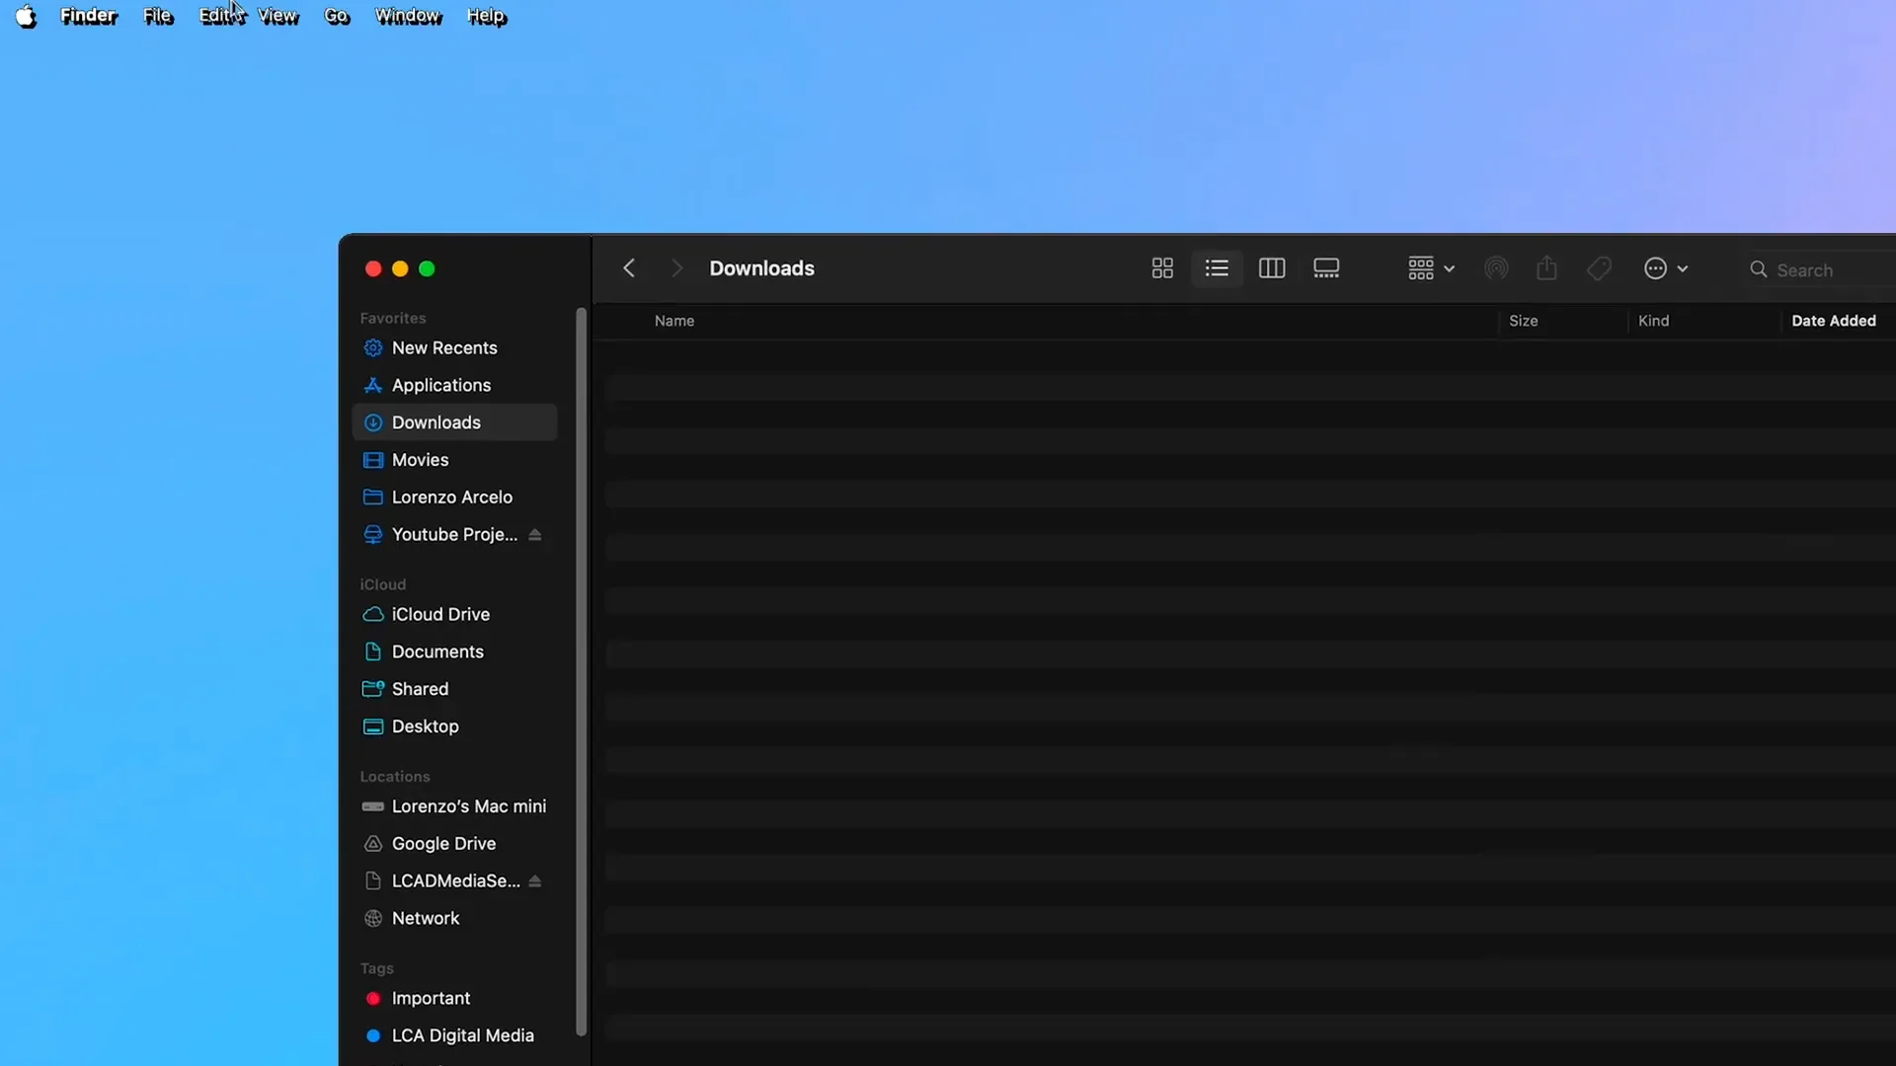Switch to column view
Image resolution: width=1896 pixels, height=1066 pixels.
[1272, 268]
